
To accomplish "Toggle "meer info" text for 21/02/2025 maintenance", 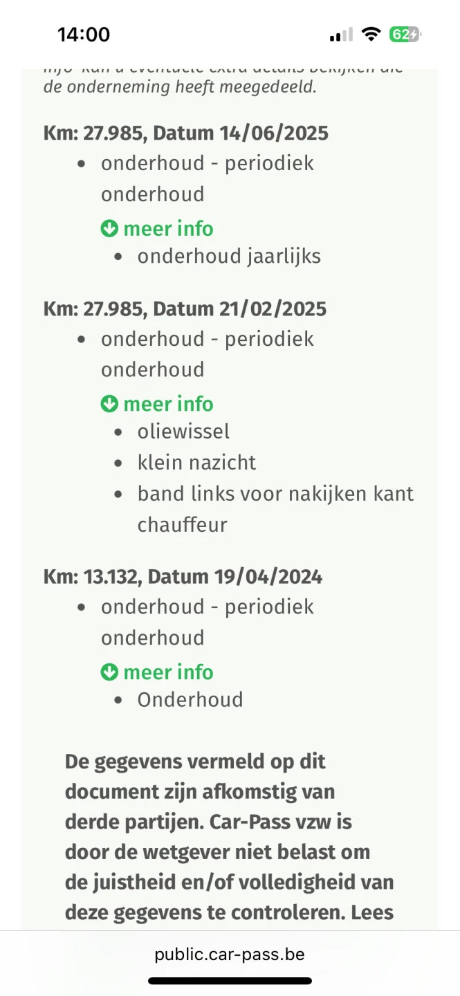I will (x=168, y=404).
